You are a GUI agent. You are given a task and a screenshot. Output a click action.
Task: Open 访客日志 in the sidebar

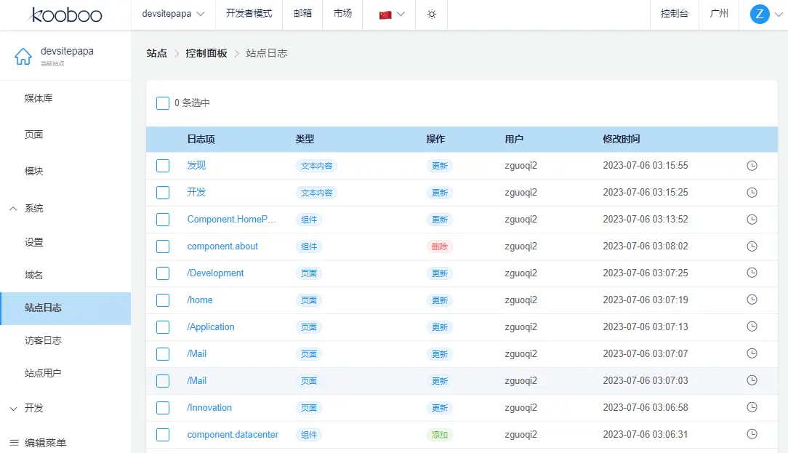coord(43,340)
